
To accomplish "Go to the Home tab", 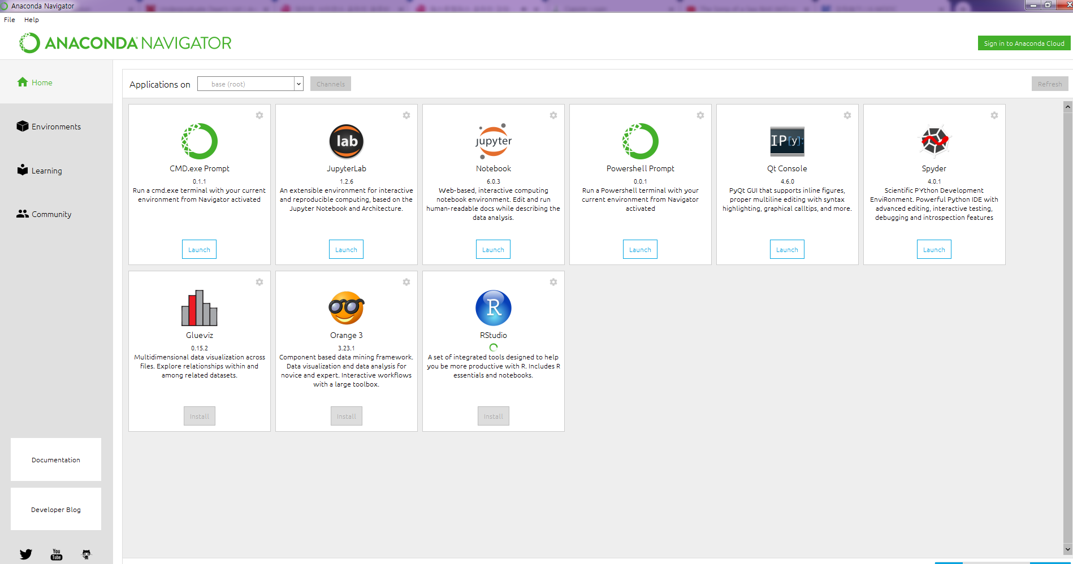I will 56,82.
